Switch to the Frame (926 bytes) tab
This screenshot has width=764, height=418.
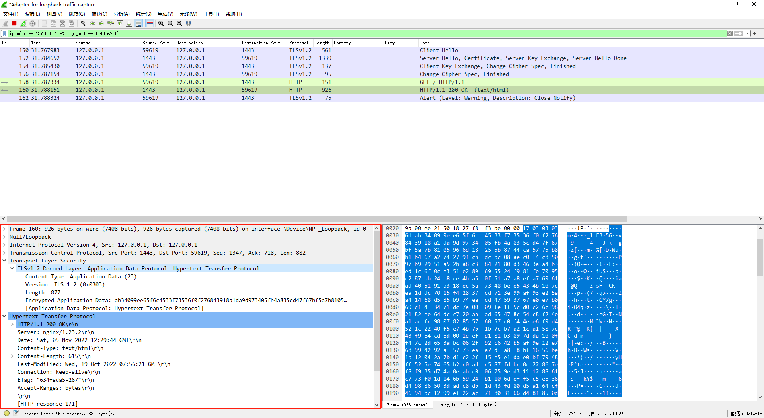pyautogui.click(x=407, y=405)
